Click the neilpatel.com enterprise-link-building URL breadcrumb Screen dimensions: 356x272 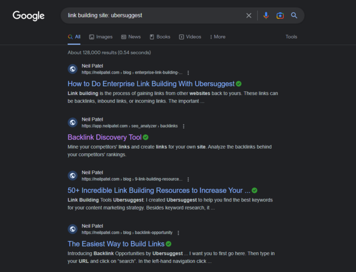[x=132, y=73]
